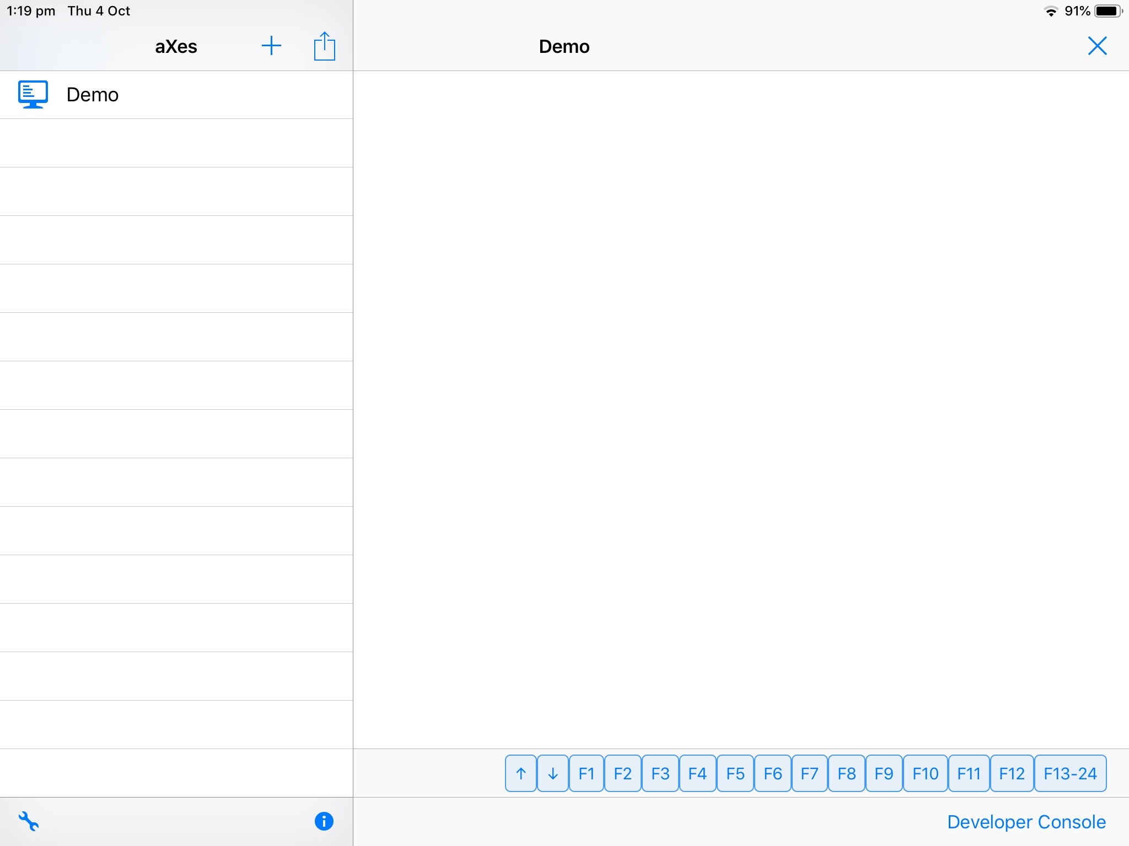Image resolution: width=1129 pixels, height=846 pixels.
Task: Close the Demo session with the X icon
Action: click(x=1096, y=46)
